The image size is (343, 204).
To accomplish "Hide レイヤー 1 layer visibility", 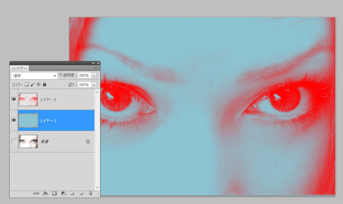I will [x=14, y=120].
